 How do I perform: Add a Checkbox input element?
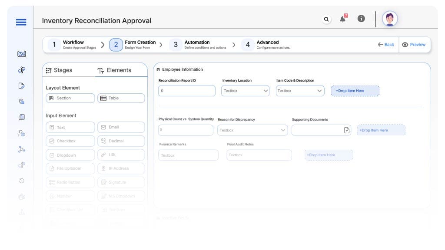coord(70,141)
